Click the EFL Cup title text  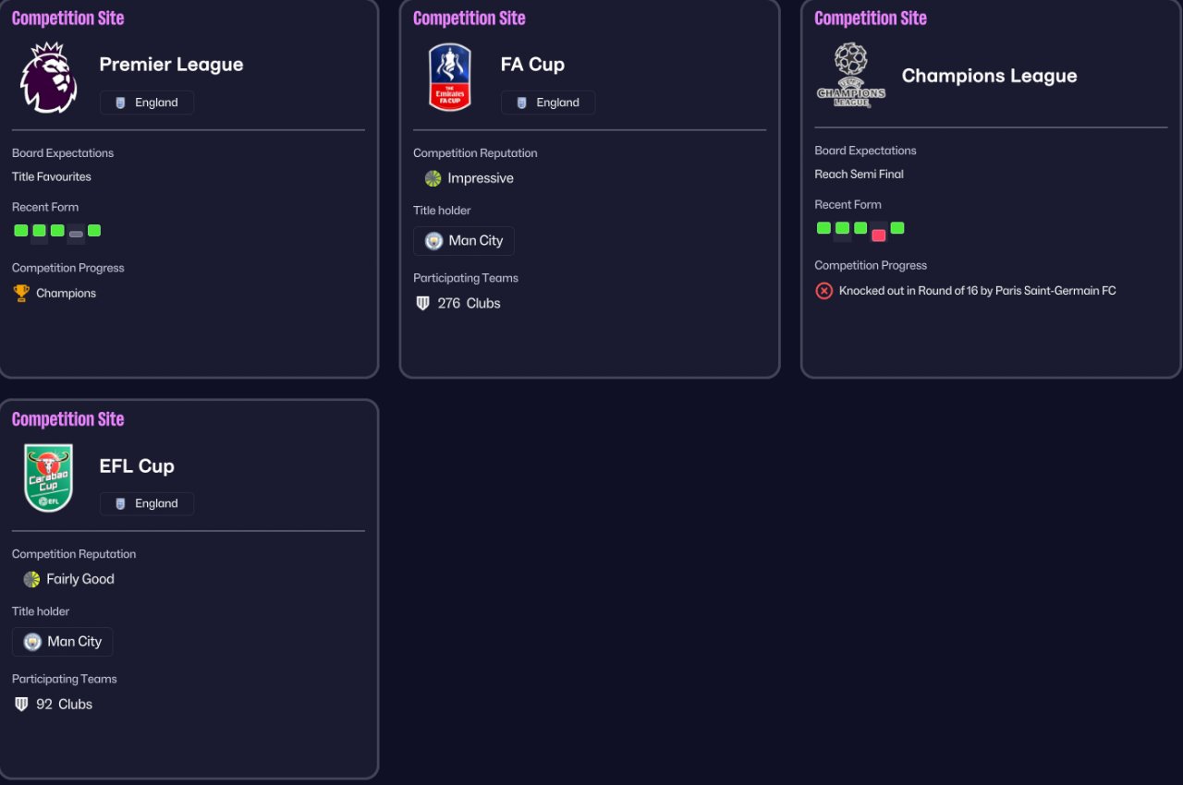(x=137, y=466)
